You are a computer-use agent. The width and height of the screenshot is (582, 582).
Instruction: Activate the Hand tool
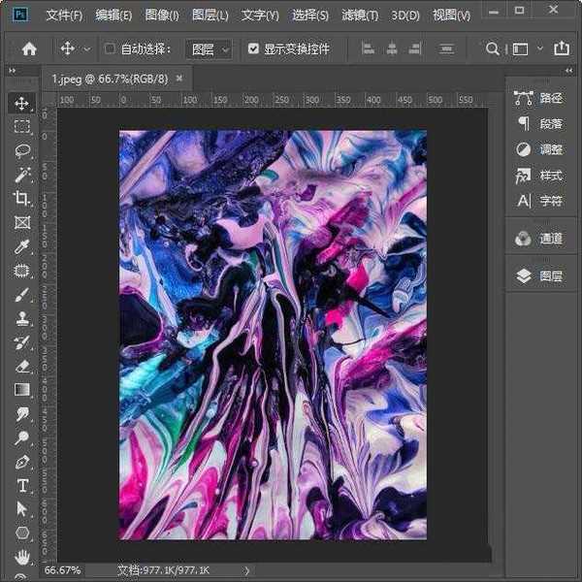point(21,557)
